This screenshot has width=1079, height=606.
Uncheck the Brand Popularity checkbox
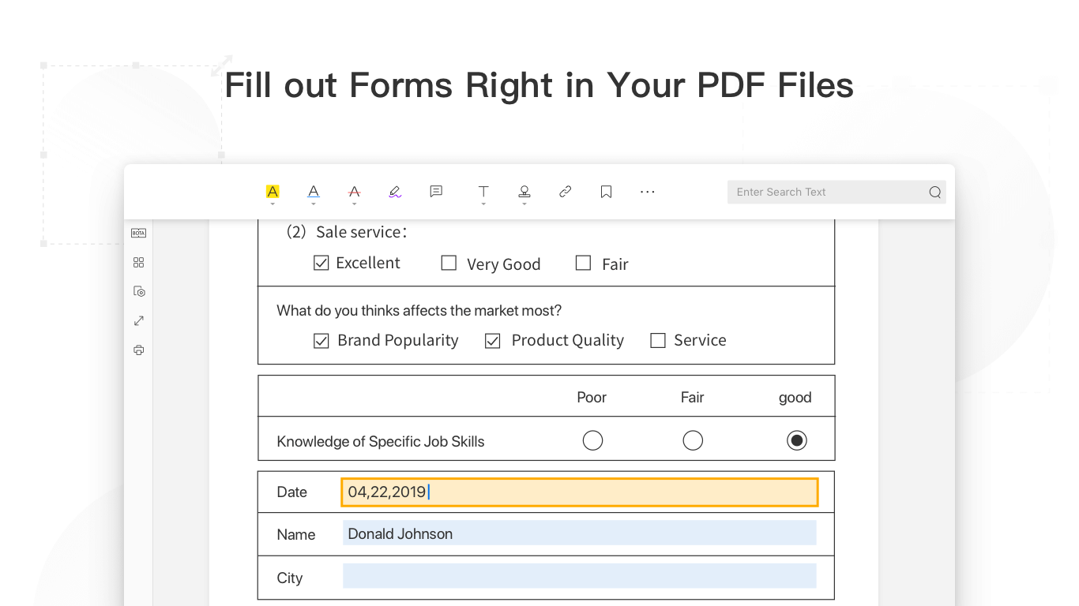[x=321, y=341]
